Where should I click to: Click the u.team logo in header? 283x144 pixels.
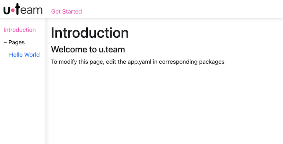(x=23, y=9)
